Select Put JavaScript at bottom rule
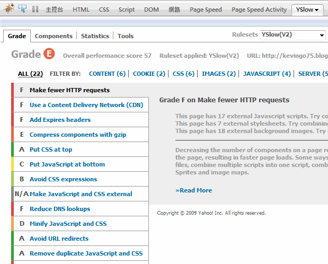 81,164
